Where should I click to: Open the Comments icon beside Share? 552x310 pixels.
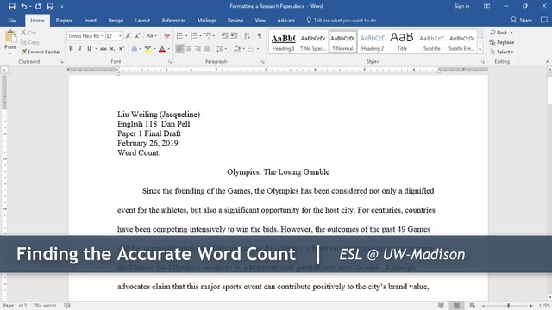pos(544,20)
